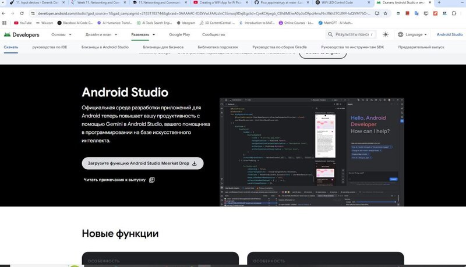The width and height of the screenshot is (466, 267).
Task: Click the browser forward arrow
Action: tap(12, 13)
